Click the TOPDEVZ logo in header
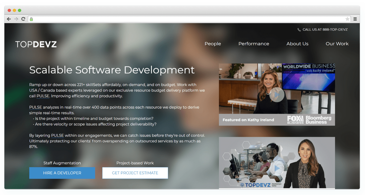Screen dimensions: 365x195 36,44
